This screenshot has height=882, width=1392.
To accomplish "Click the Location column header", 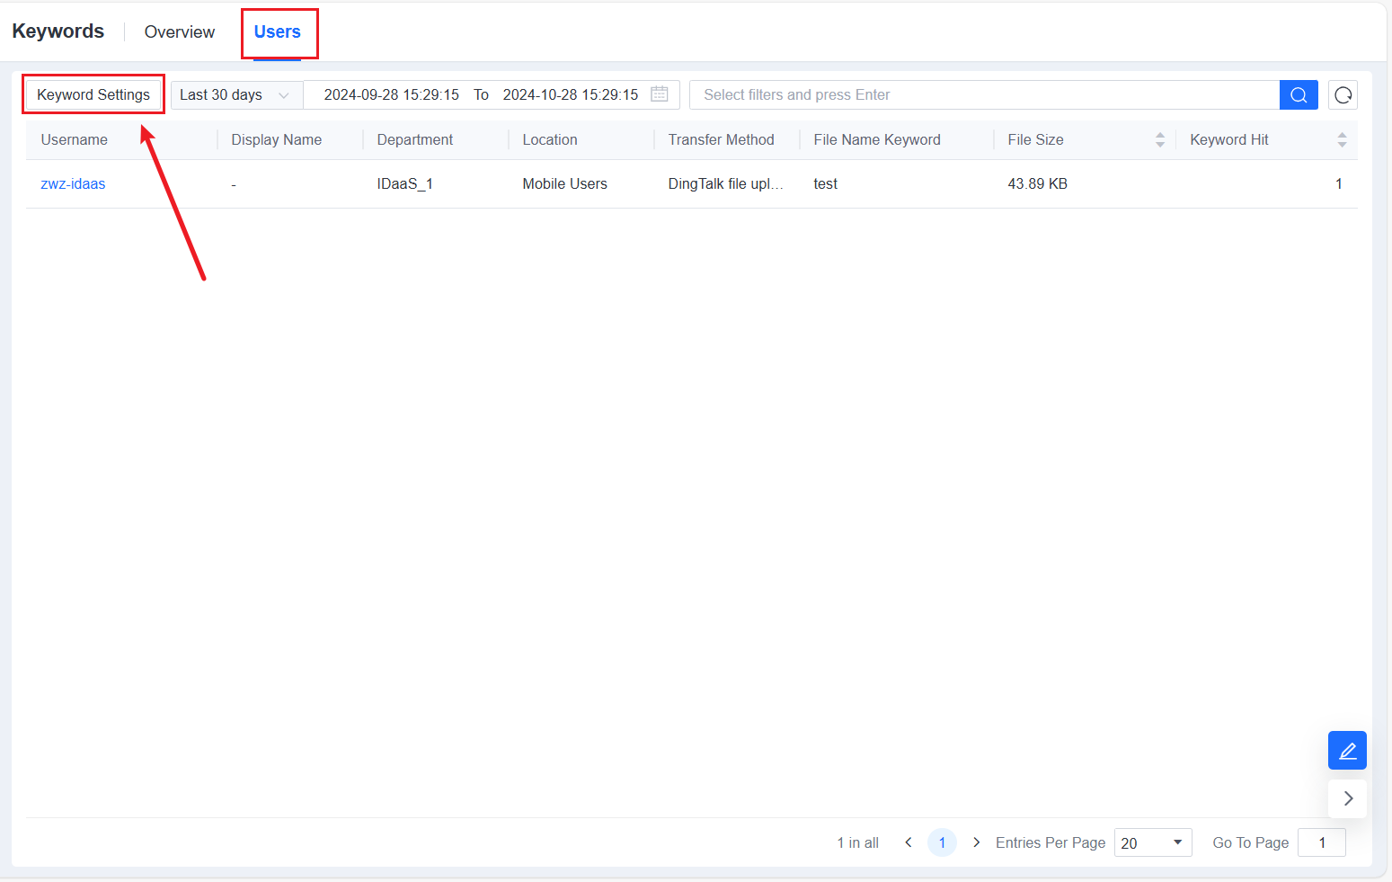I will tap(550, 140).
